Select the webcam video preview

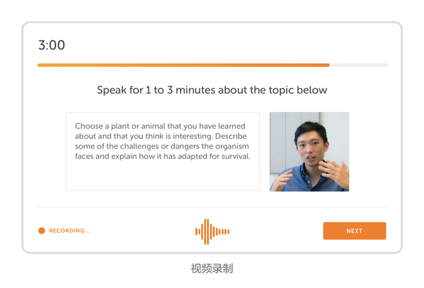[x=309, y=151]
